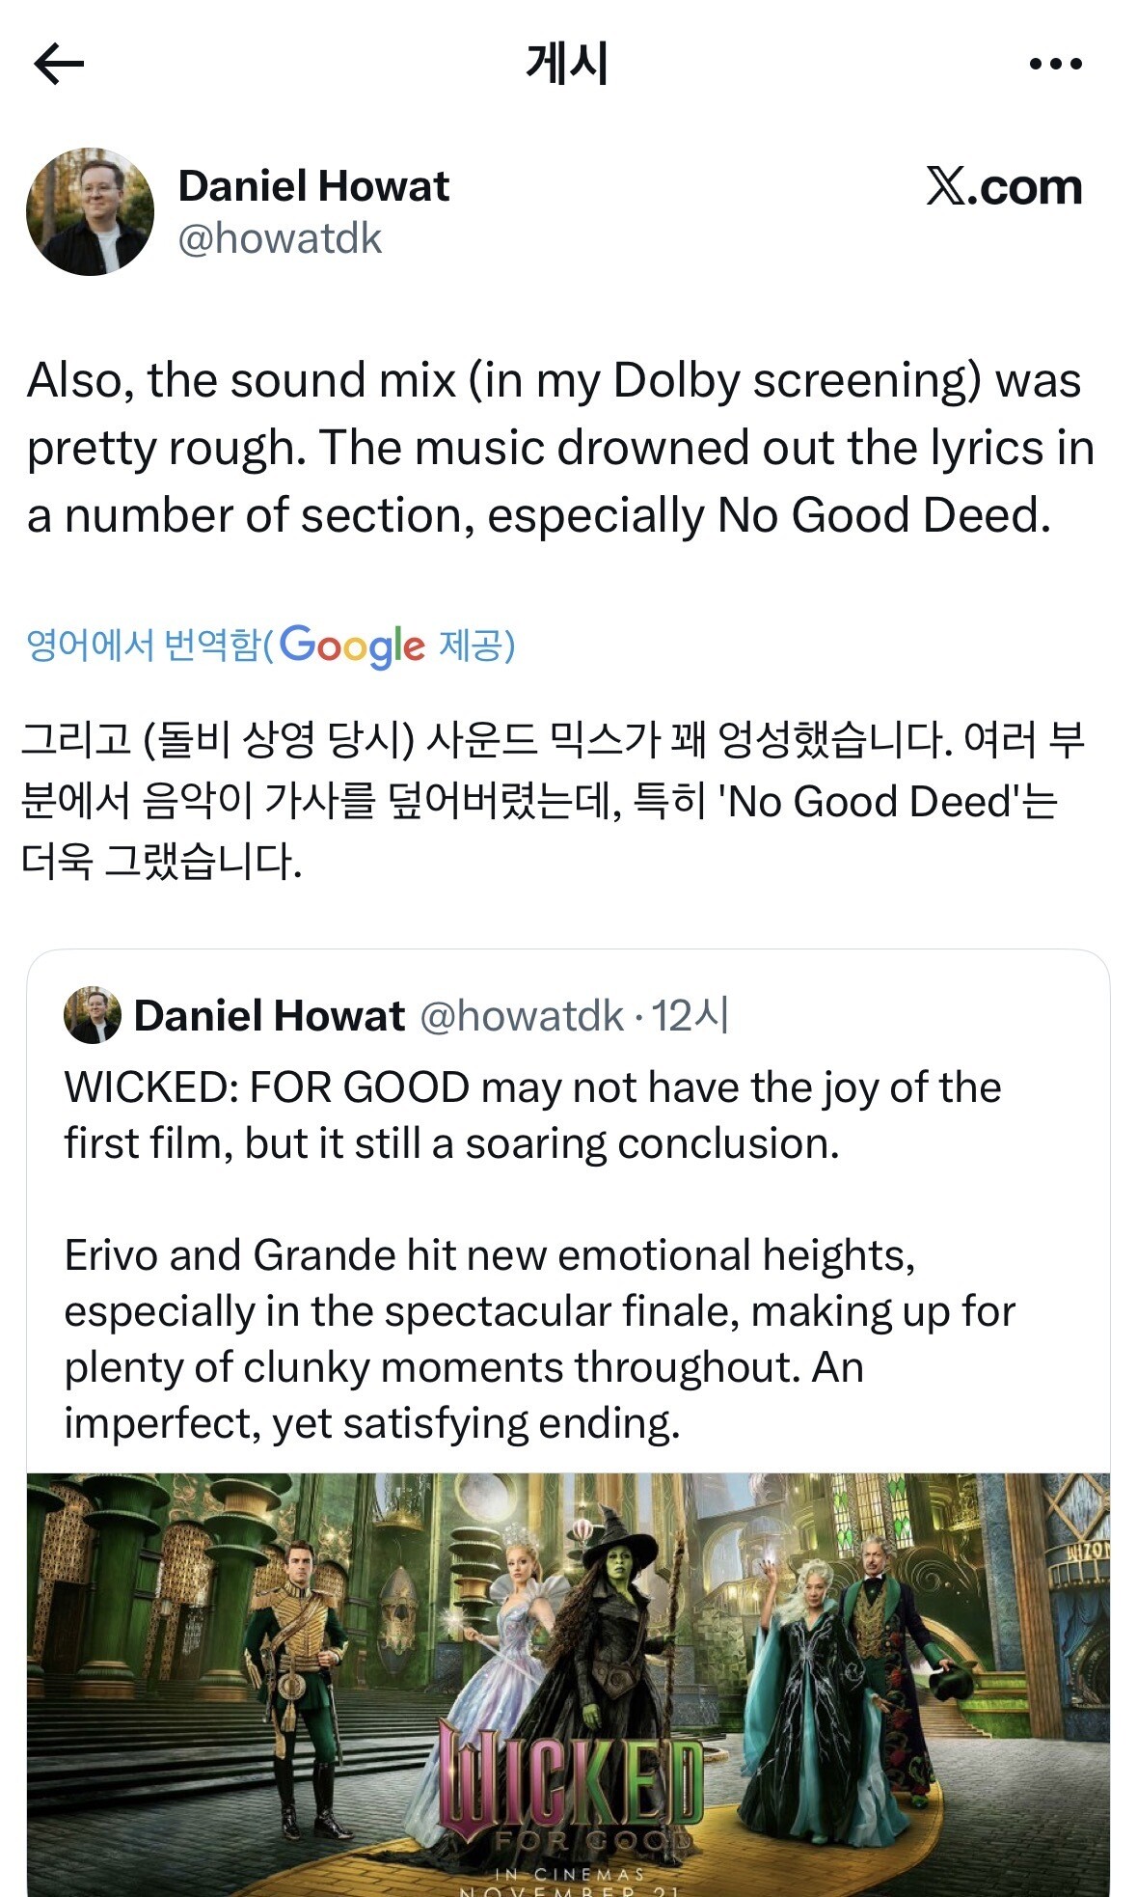Tap the small avatar in quoted post

(x=93, y=1015)
